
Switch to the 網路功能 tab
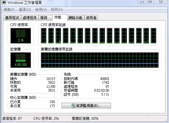click(76, 18)
